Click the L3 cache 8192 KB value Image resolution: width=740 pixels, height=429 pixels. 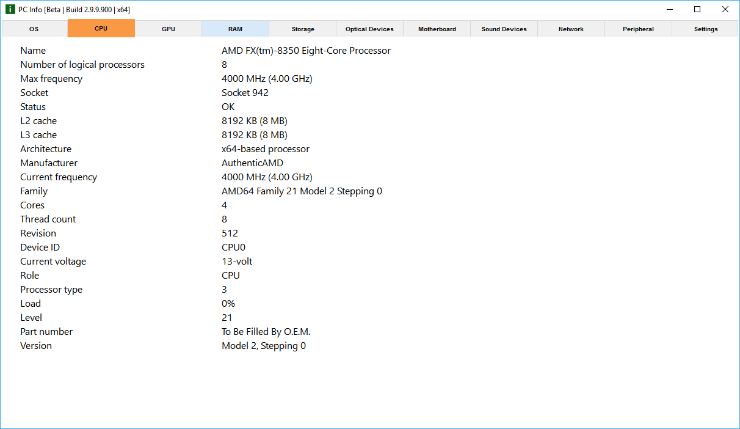coord(255,135)
